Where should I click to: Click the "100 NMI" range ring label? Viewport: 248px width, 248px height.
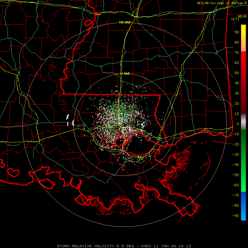point(125,23)
